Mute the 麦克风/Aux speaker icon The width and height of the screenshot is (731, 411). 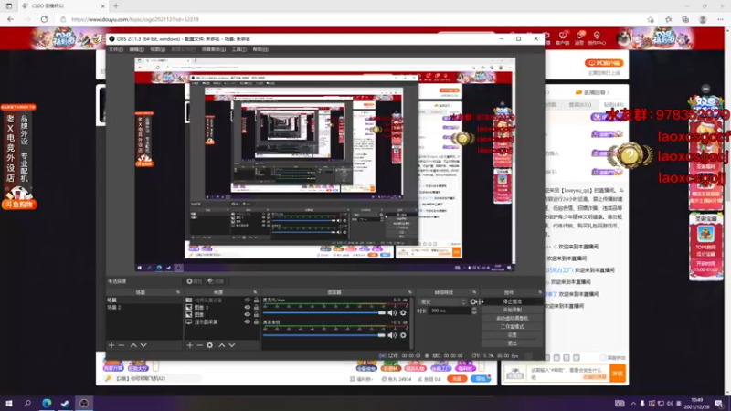pos(392,312)
